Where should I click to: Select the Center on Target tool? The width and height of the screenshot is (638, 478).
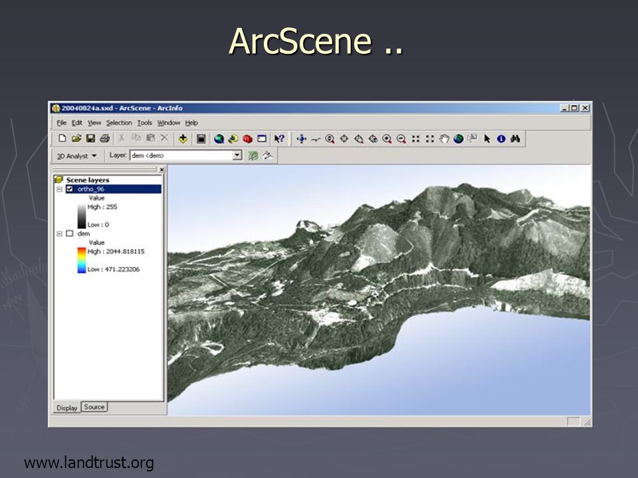point(344,139)
